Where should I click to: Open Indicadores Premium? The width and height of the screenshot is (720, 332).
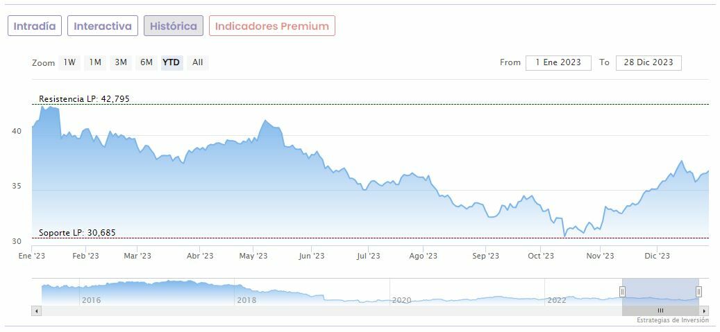[x=272, y=26]
